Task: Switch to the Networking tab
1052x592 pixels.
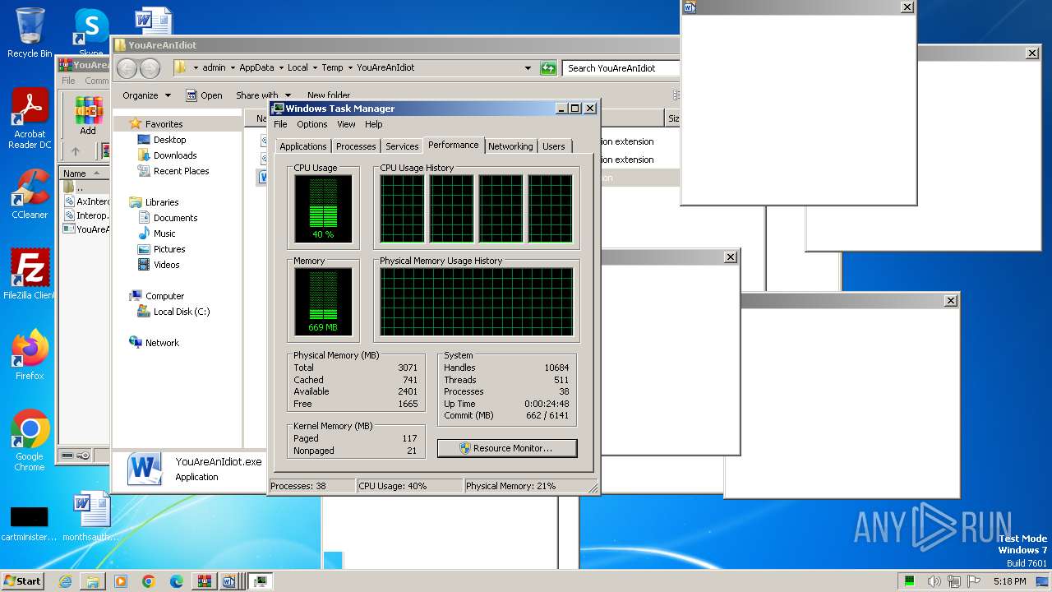Action: tap(510, 146)
